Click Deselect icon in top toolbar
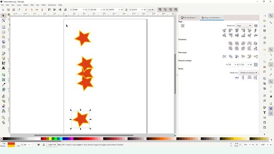274x154 pixels. [x=14, y=10]
